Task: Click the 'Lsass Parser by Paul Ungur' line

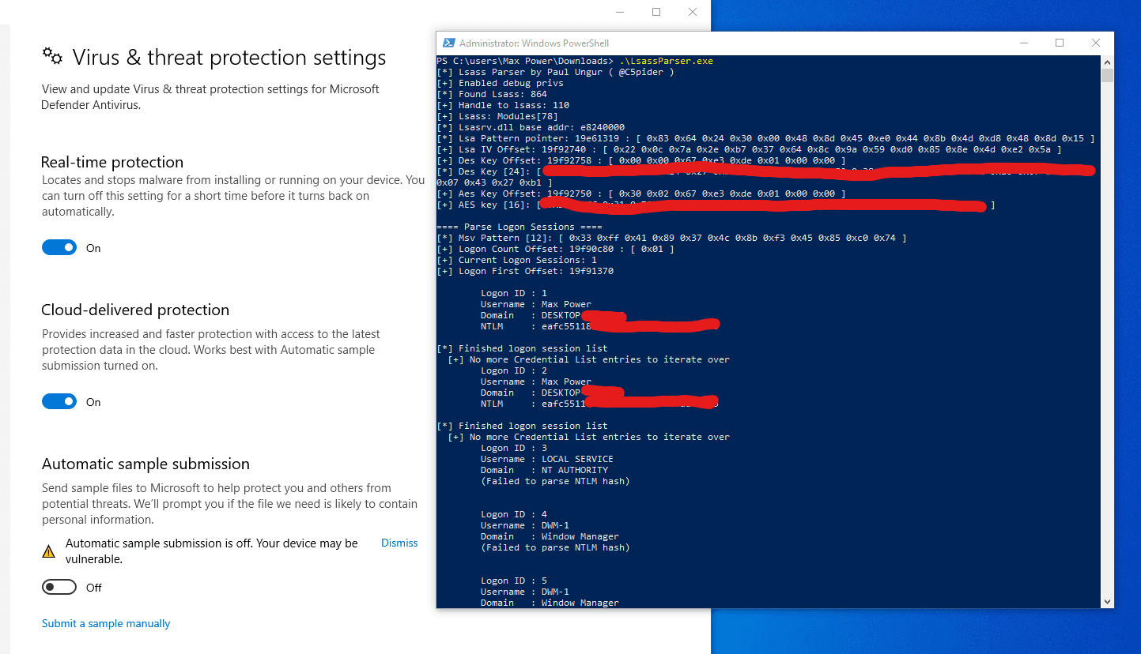Action: [x=555, y=72]
